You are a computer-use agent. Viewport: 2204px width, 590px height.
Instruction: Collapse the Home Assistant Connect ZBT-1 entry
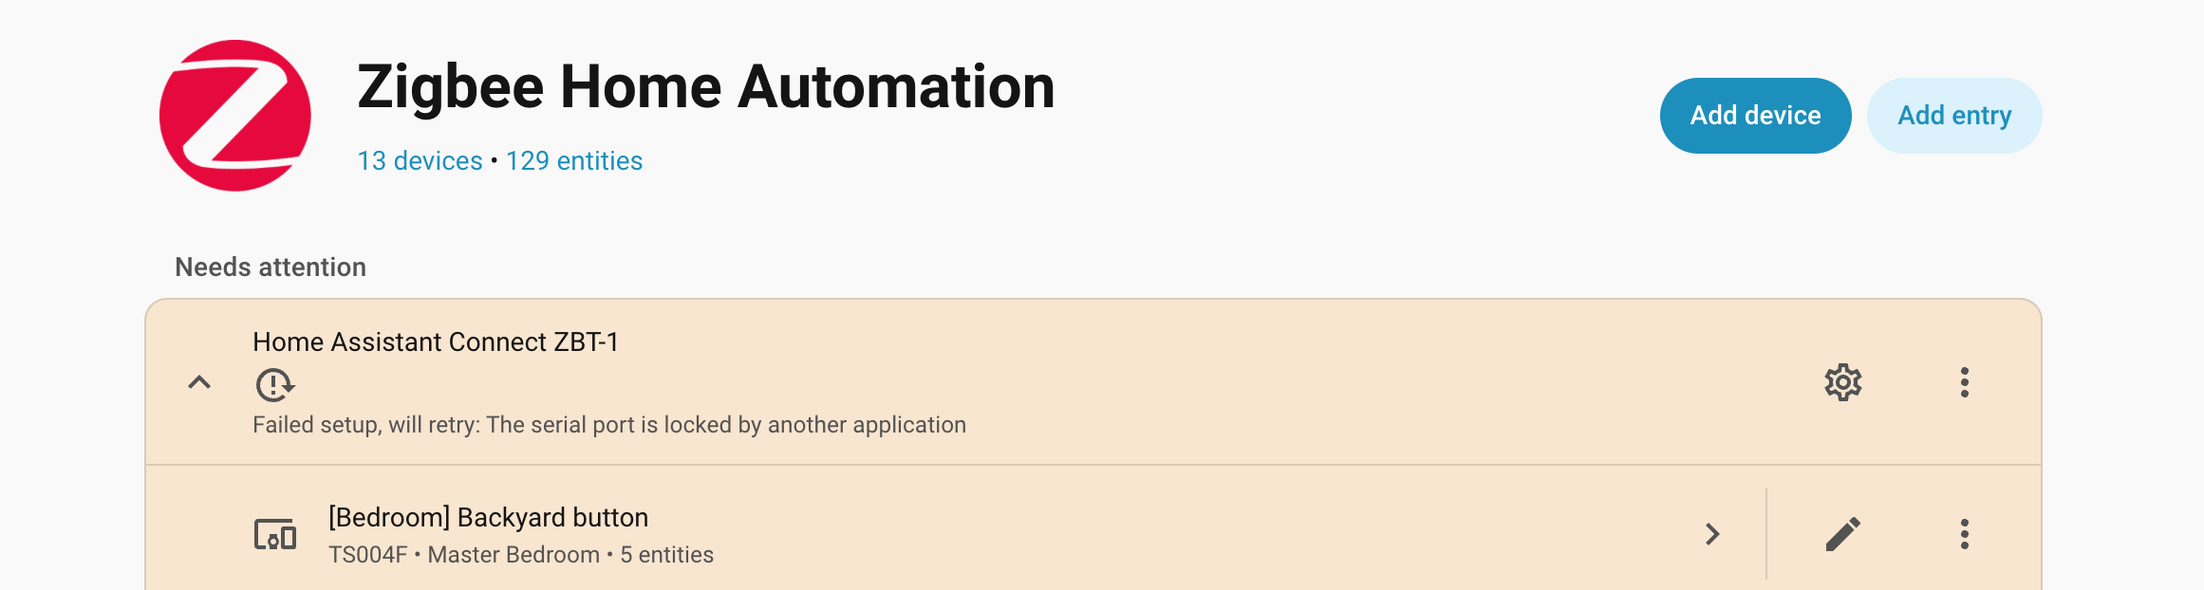(199, 383)
